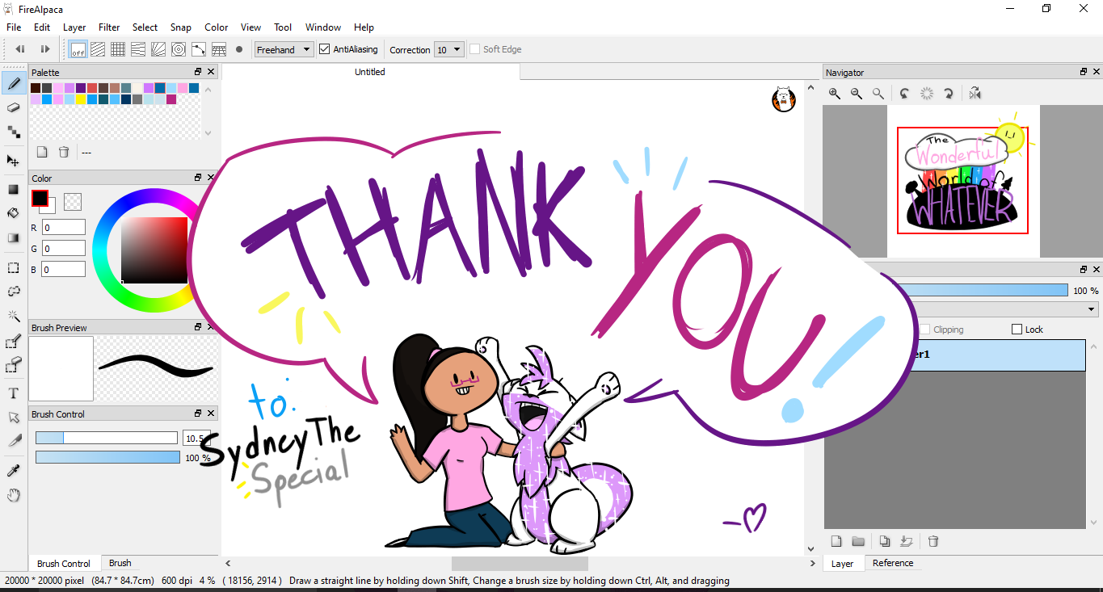Activate the Magic Wand selection tool

tap(14, 316)
